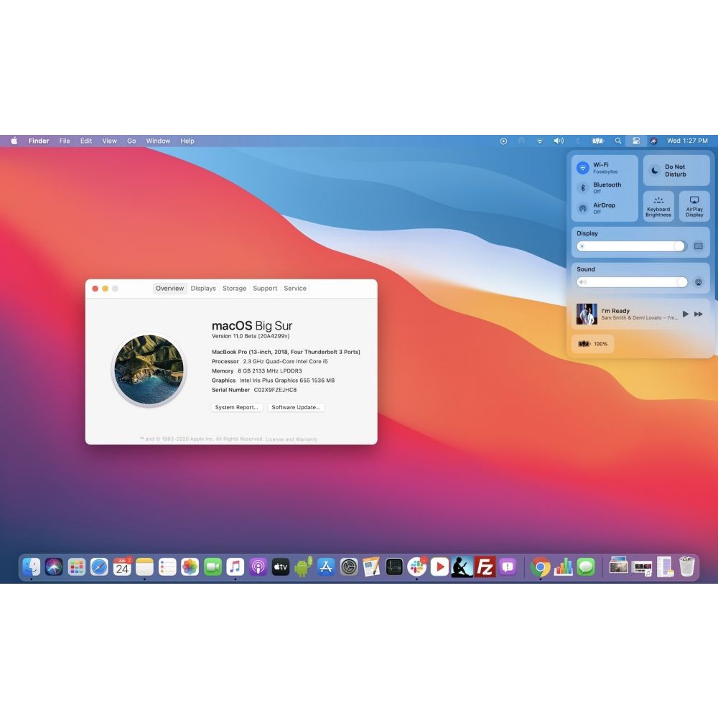Open Google Chrome from the Dock
Viewport: 718px width, 718px height.
tap(541, 567)
